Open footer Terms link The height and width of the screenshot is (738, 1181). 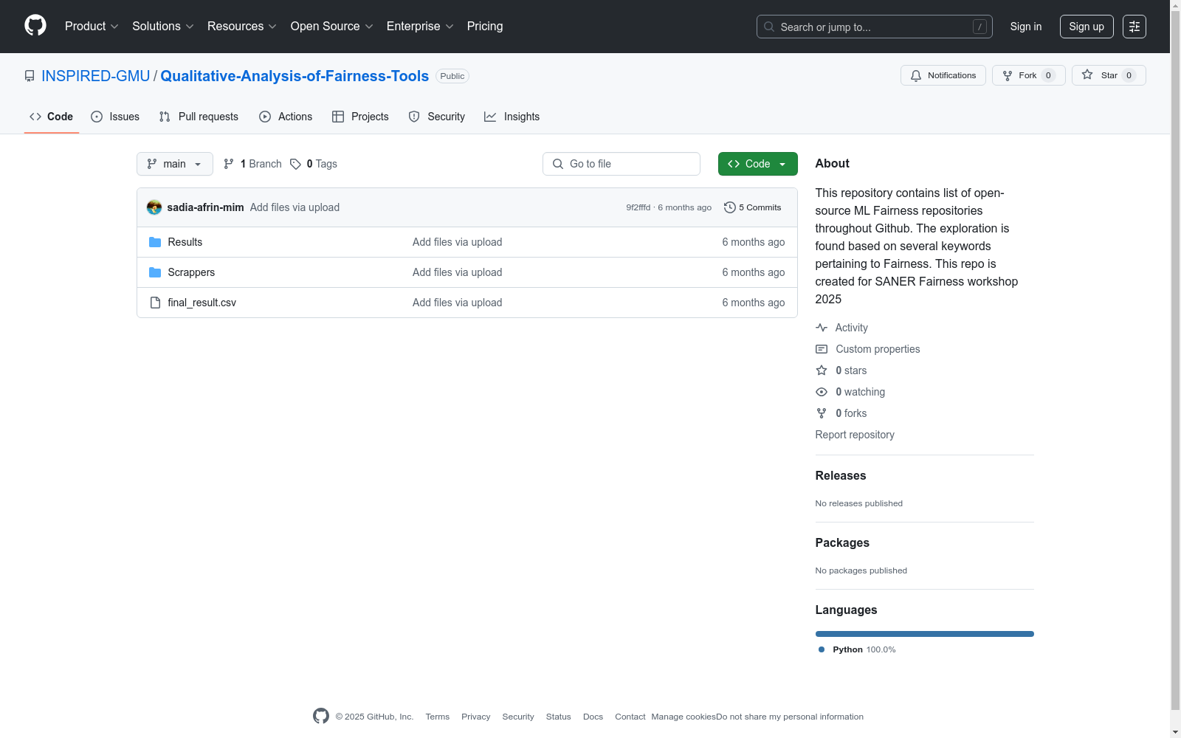pos(438,717)
